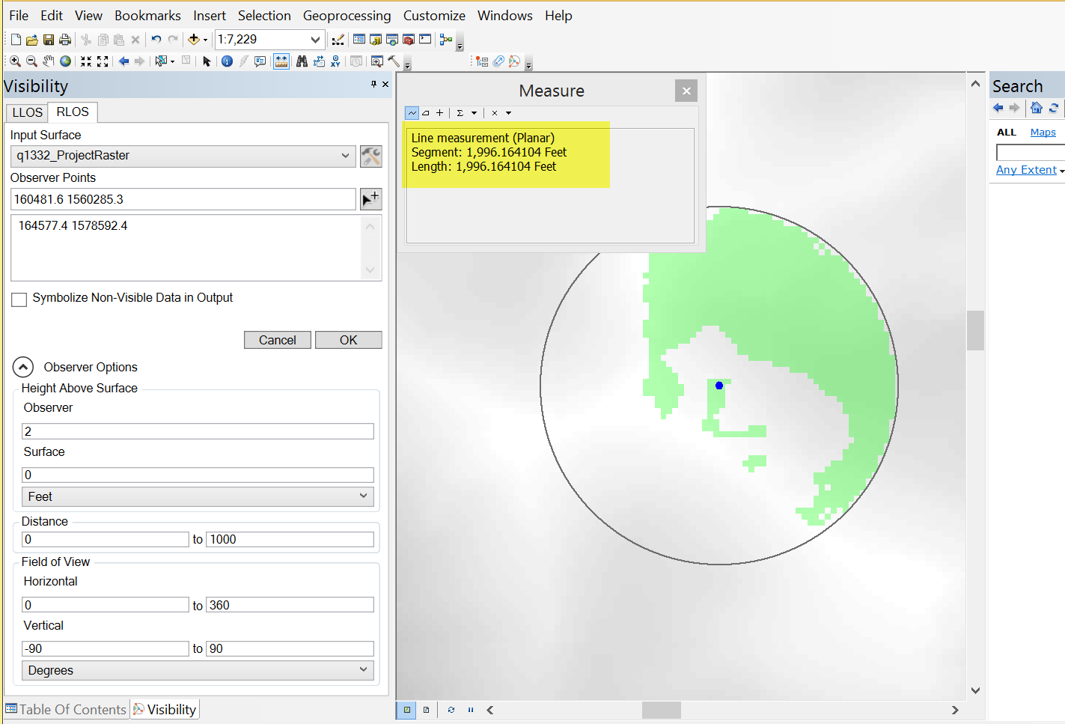Click the horizontal map scrollbar thumb
This screenshot has width=1065, height=724.
coord(662,710)
